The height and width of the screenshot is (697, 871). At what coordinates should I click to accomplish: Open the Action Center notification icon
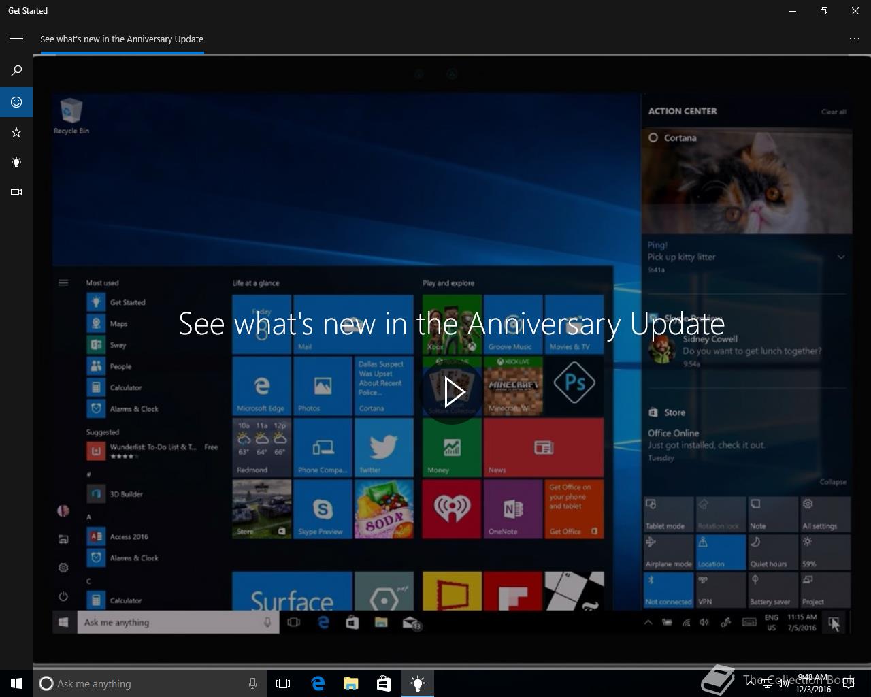tap(849, 683)
